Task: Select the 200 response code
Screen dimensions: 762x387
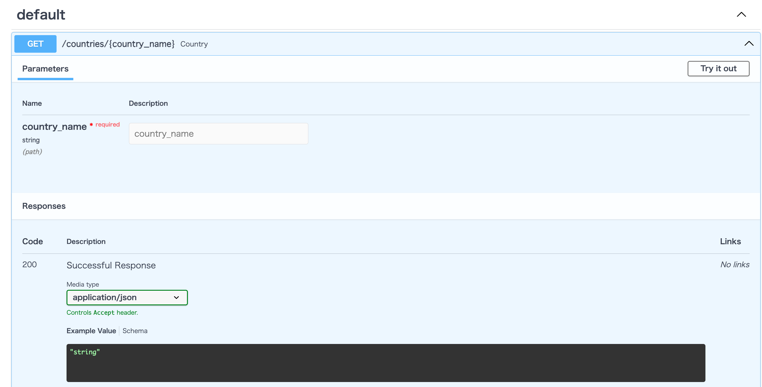Action: (29, 264)
